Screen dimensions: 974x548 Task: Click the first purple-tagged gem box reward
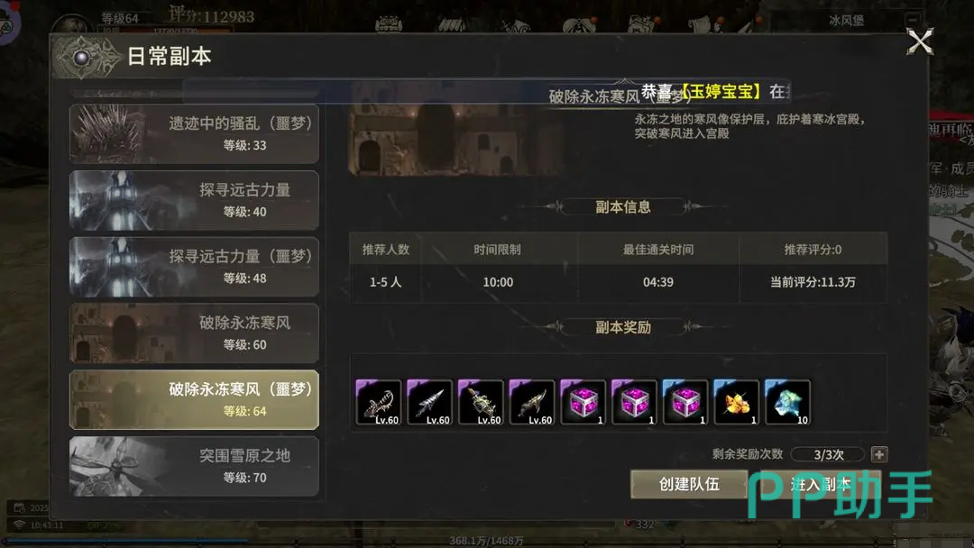[x=583, y=402]
